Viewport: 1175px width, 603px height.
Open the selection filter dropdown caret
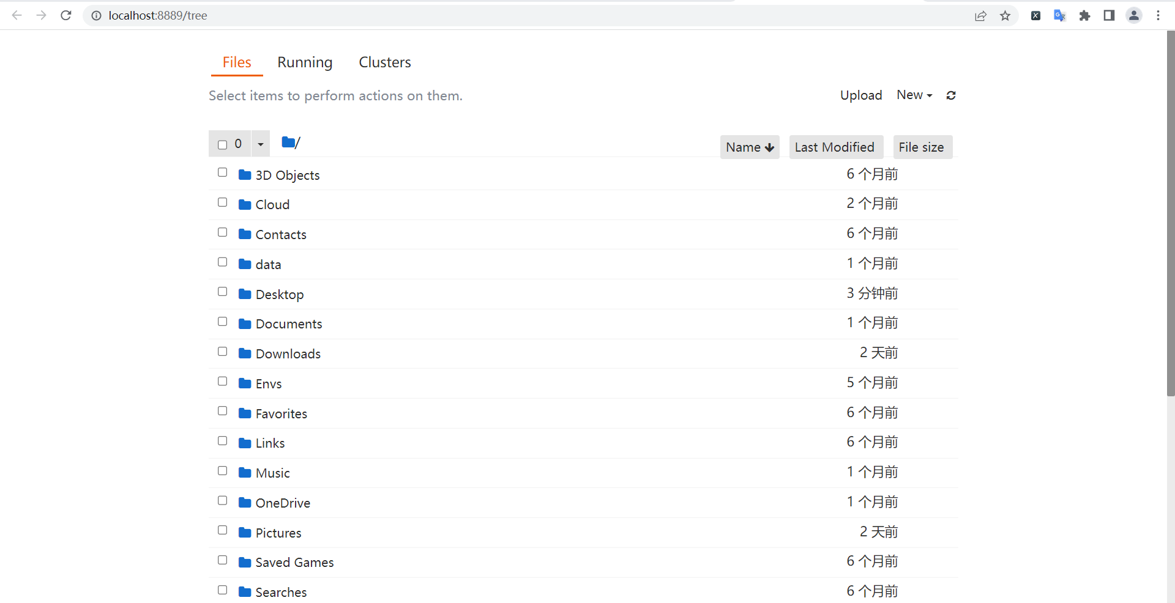click(x=260, y=144)
